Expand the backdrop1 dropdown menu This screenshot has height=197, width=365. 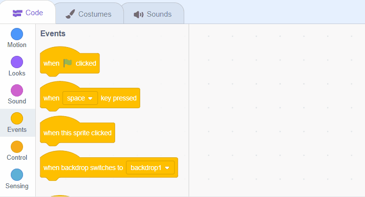pyautogui.click(x=150, y=168)
